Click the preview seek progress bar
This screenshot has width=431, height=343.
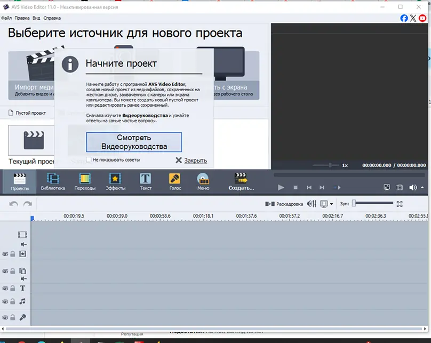[x=349, y=175]
